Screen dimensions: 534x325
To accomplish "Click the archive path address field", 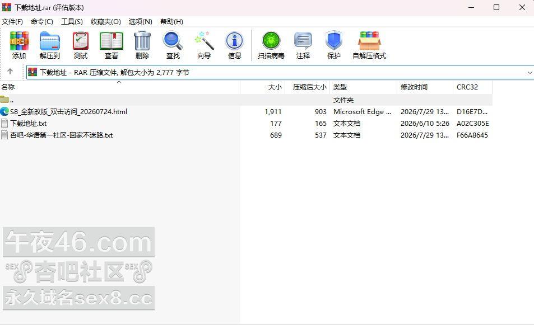I will pos(280,72).
